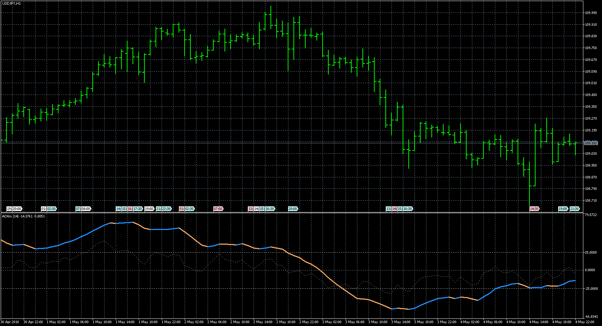Click the current price label 109.102
Viewport: 602px width, 326px height.
coord(591,143)
